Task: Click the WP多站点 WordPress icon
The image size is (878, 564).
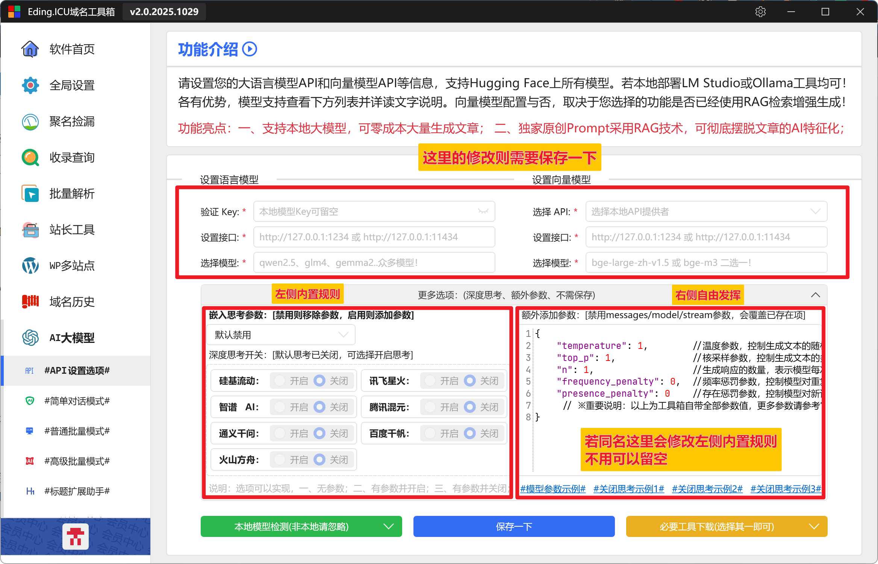Action: pyautogui.click(x=30, y=266)
